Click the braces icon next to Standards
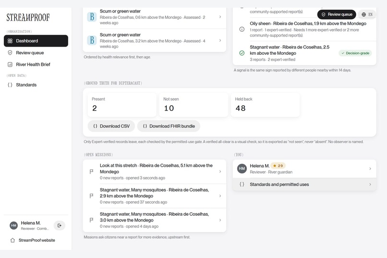387x258 pixels. [x=10, y=85]
